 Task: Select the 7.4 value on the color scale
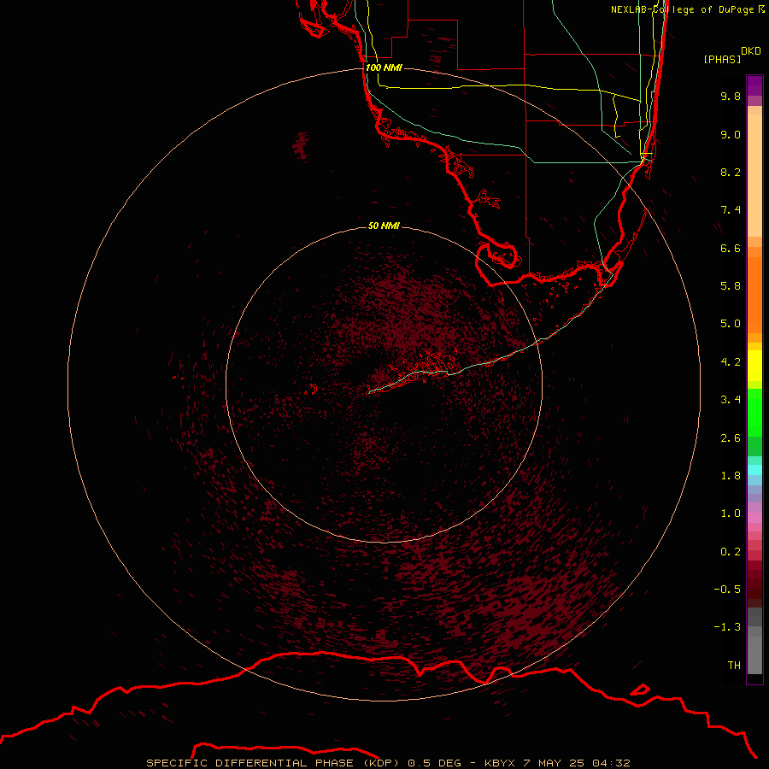pyautogui.click(x=731, y=210)
